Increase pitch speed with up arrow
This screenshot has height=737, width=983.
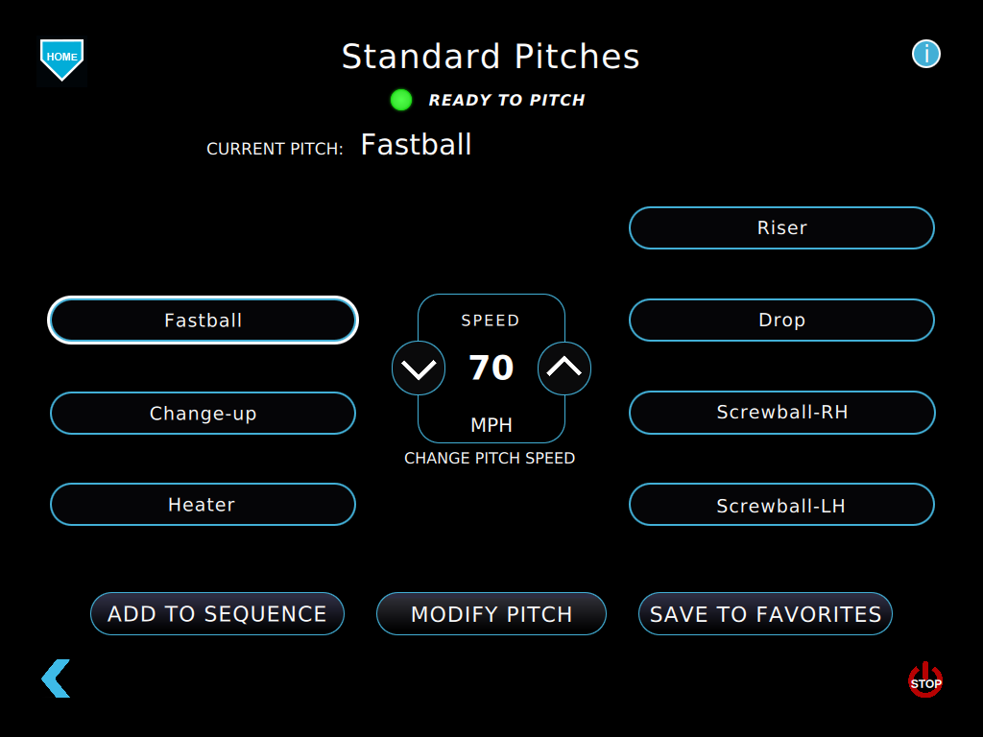(x=564, y=368)
